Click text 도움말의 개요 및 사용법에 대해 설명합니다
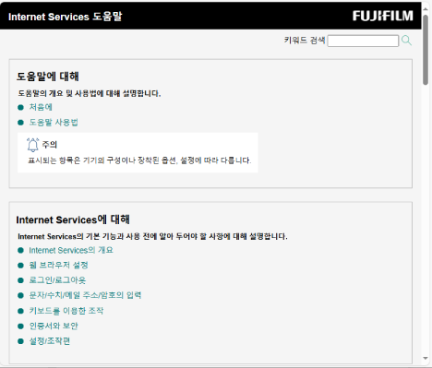This screenshot has height=368, width=432. tap(90, 93)
